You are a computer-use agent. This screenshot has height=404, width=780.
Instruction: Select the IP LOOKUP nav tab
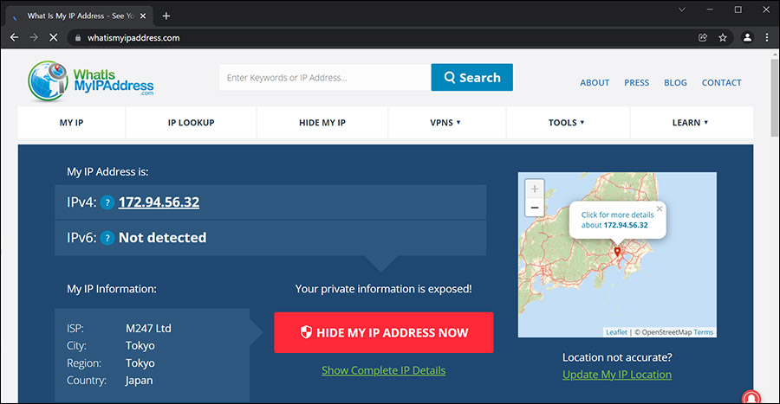(x=191, y=123)
